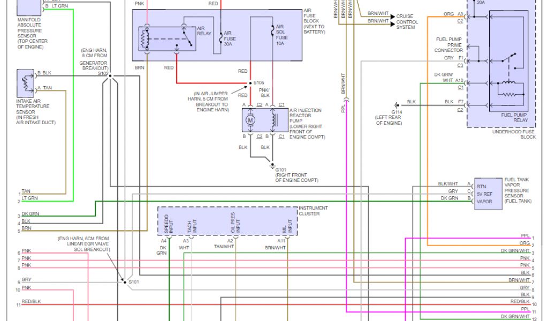Select the S102 splice point
This screenshot has height=321, width=548.
click(110, 77)
